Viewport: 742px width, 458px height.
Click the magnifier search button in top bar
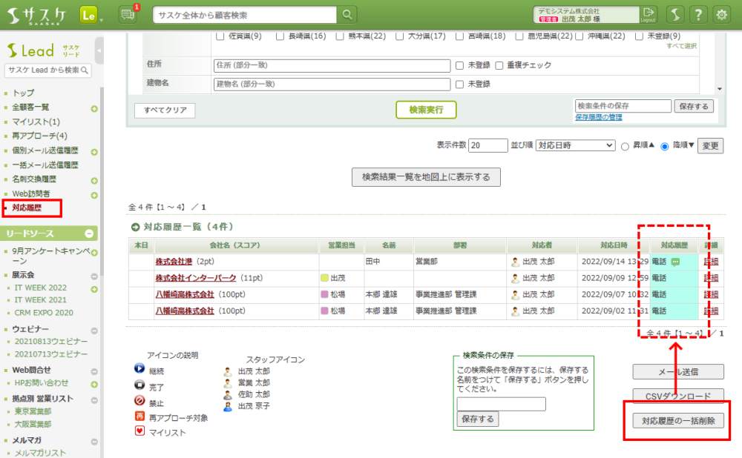coord(347,15)
